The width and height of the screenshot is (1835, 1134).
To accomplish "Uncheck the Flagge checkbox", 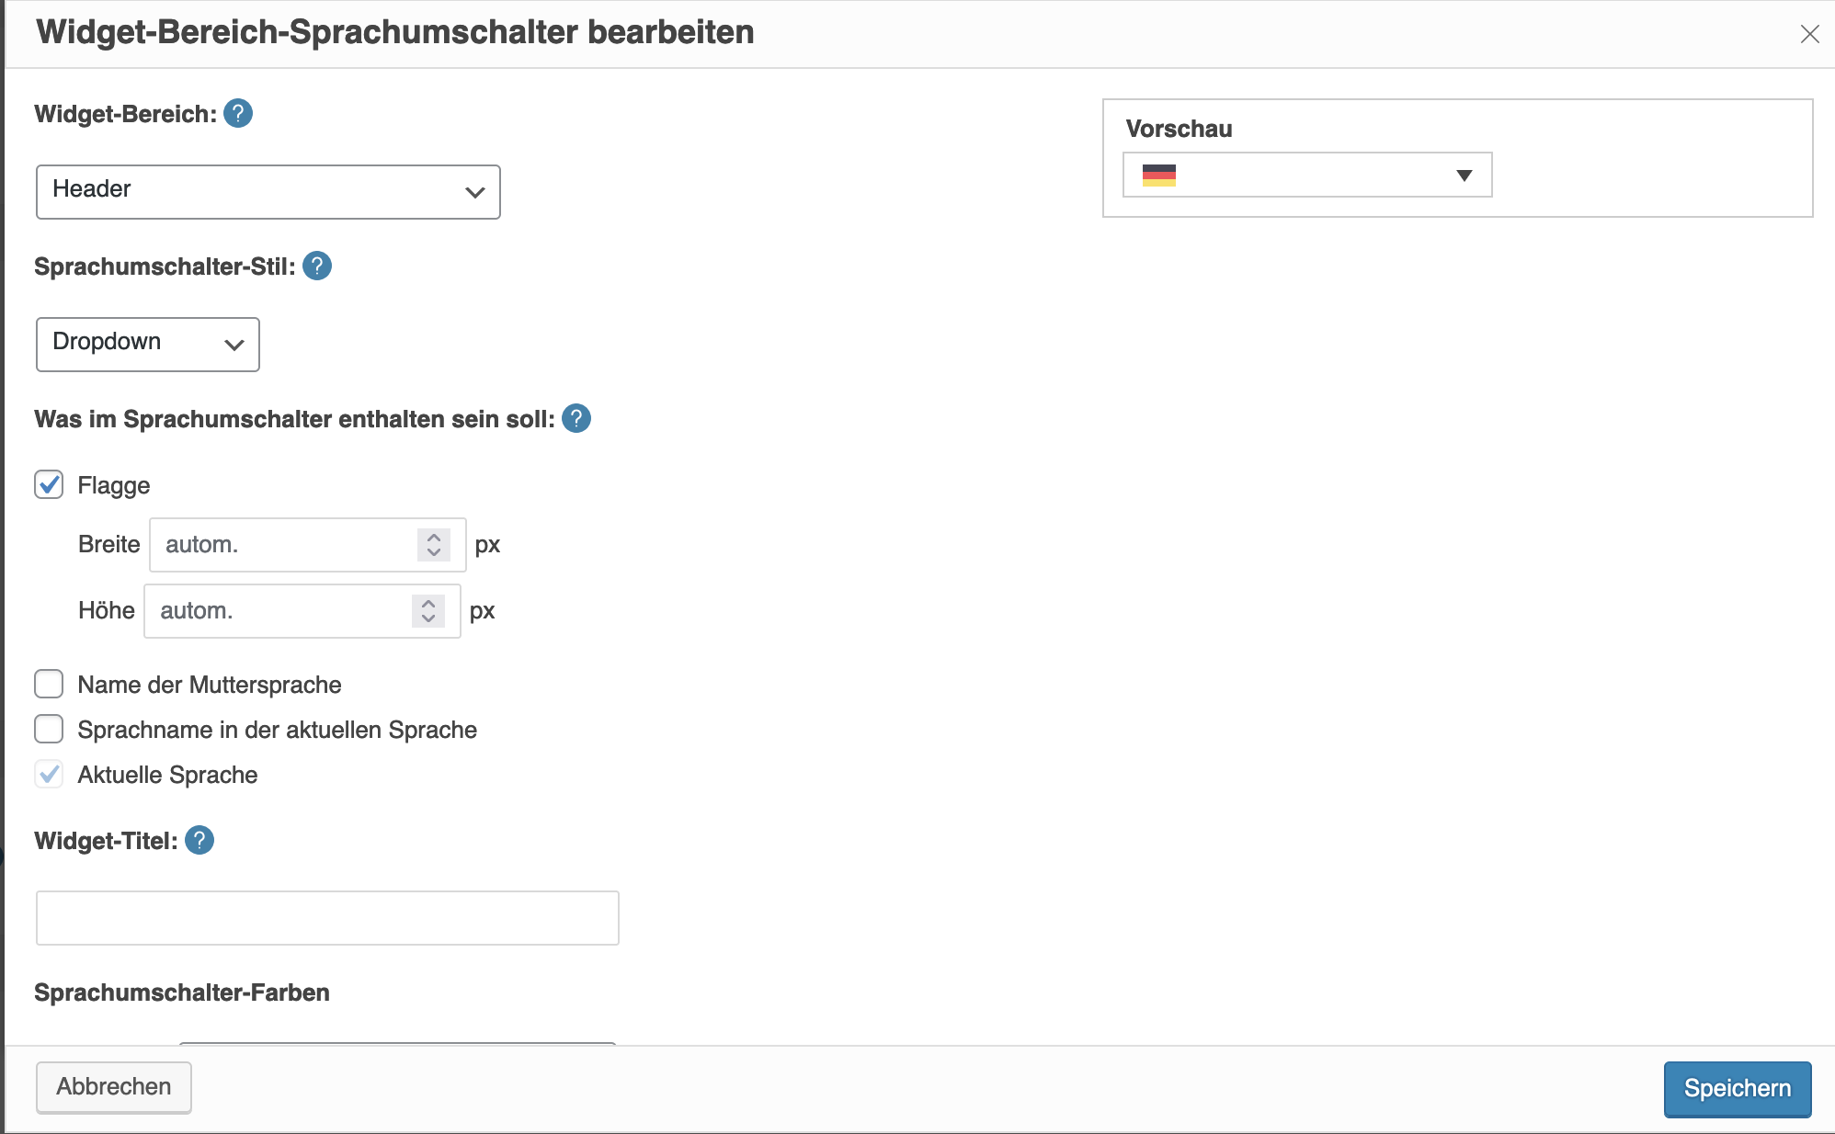I will point(49,484).
